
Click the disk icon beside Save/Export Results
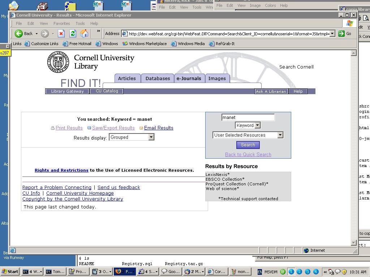pos(89,128)
